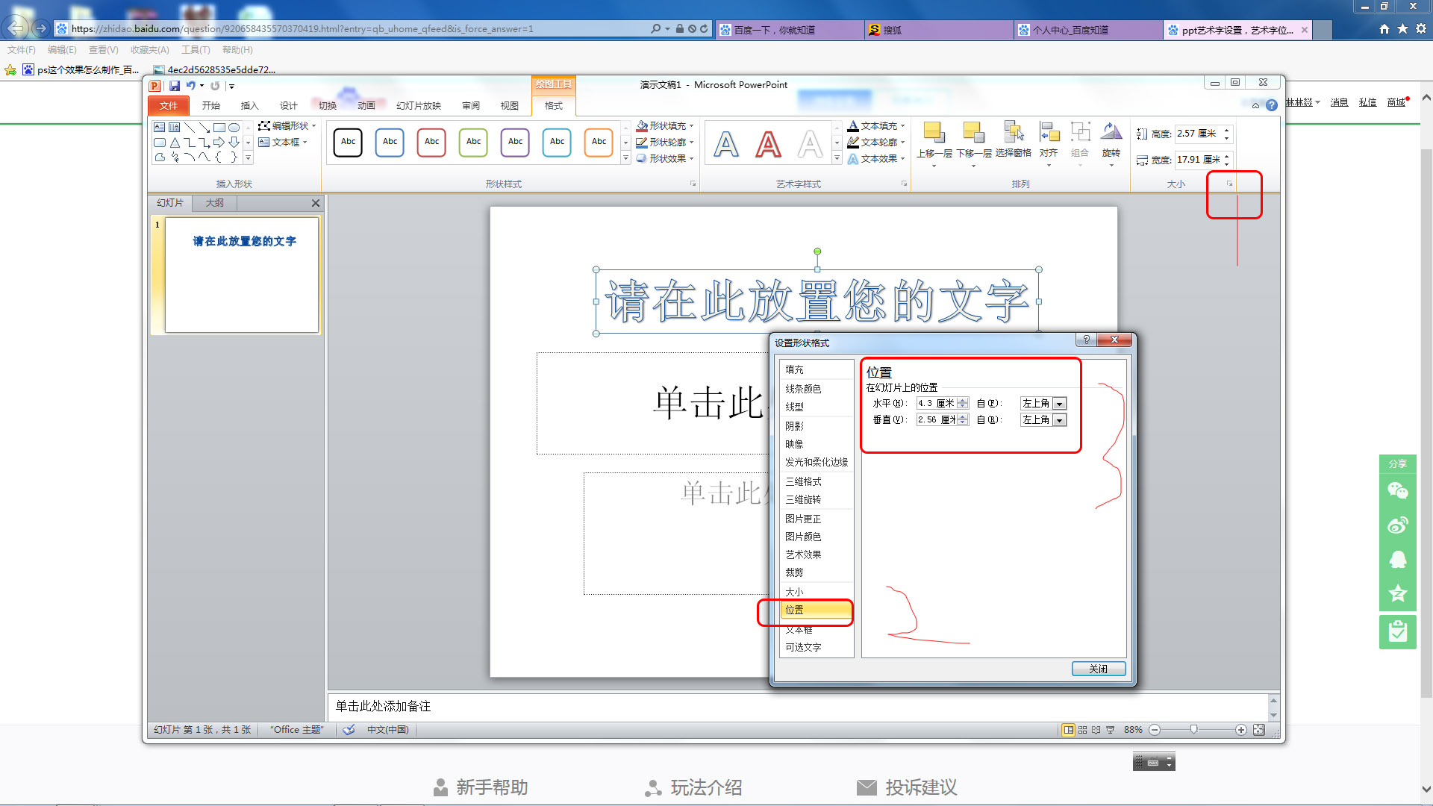Viewport: 1433px width, 806px height.
Task: Click 上移一层 bring forward icon
Action: coord(934,133)
